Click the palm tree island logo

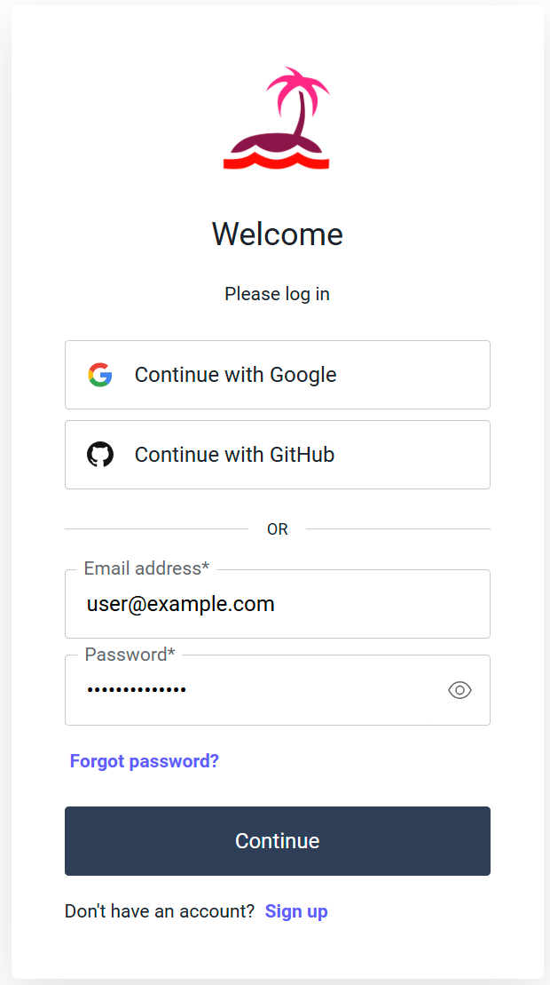(x=277, y=119)
